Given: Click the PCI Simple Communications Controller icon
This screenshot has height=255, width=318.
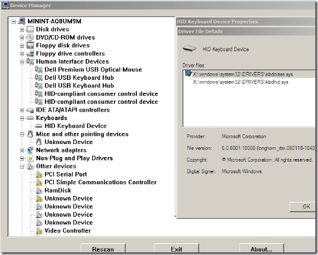Looking at the screenshot, I should 39,182.
